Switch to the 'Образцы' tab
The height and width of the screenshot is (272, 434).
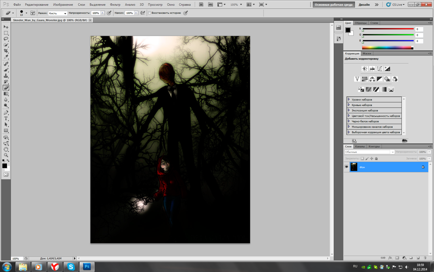tap(361, 23)
